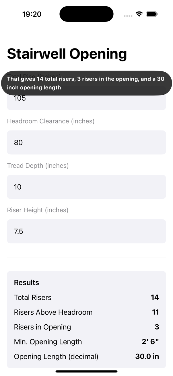Tap the Stairwell Opening title
Image resolution: width=173 pixels, height=376 pixels.
point(67,54)
